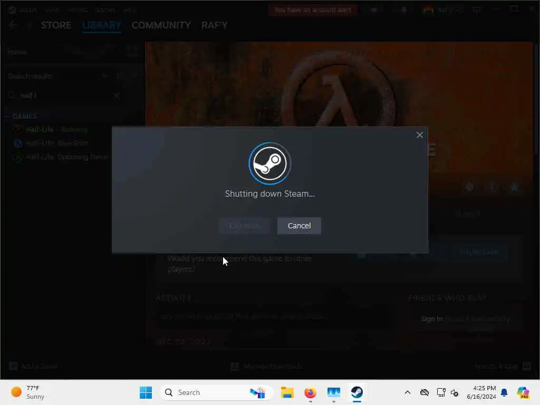
Task: Click Sign In for friend activity
Action: tap(431, 319)
